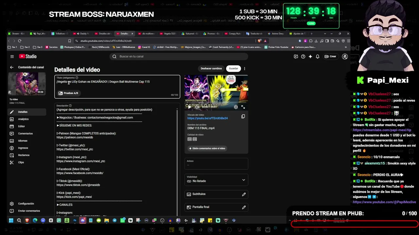Image resolution: width=419 pixels, height=235 pixels.
Task: Click Obtén comentarios sobre el video
Action: point(207,149)
